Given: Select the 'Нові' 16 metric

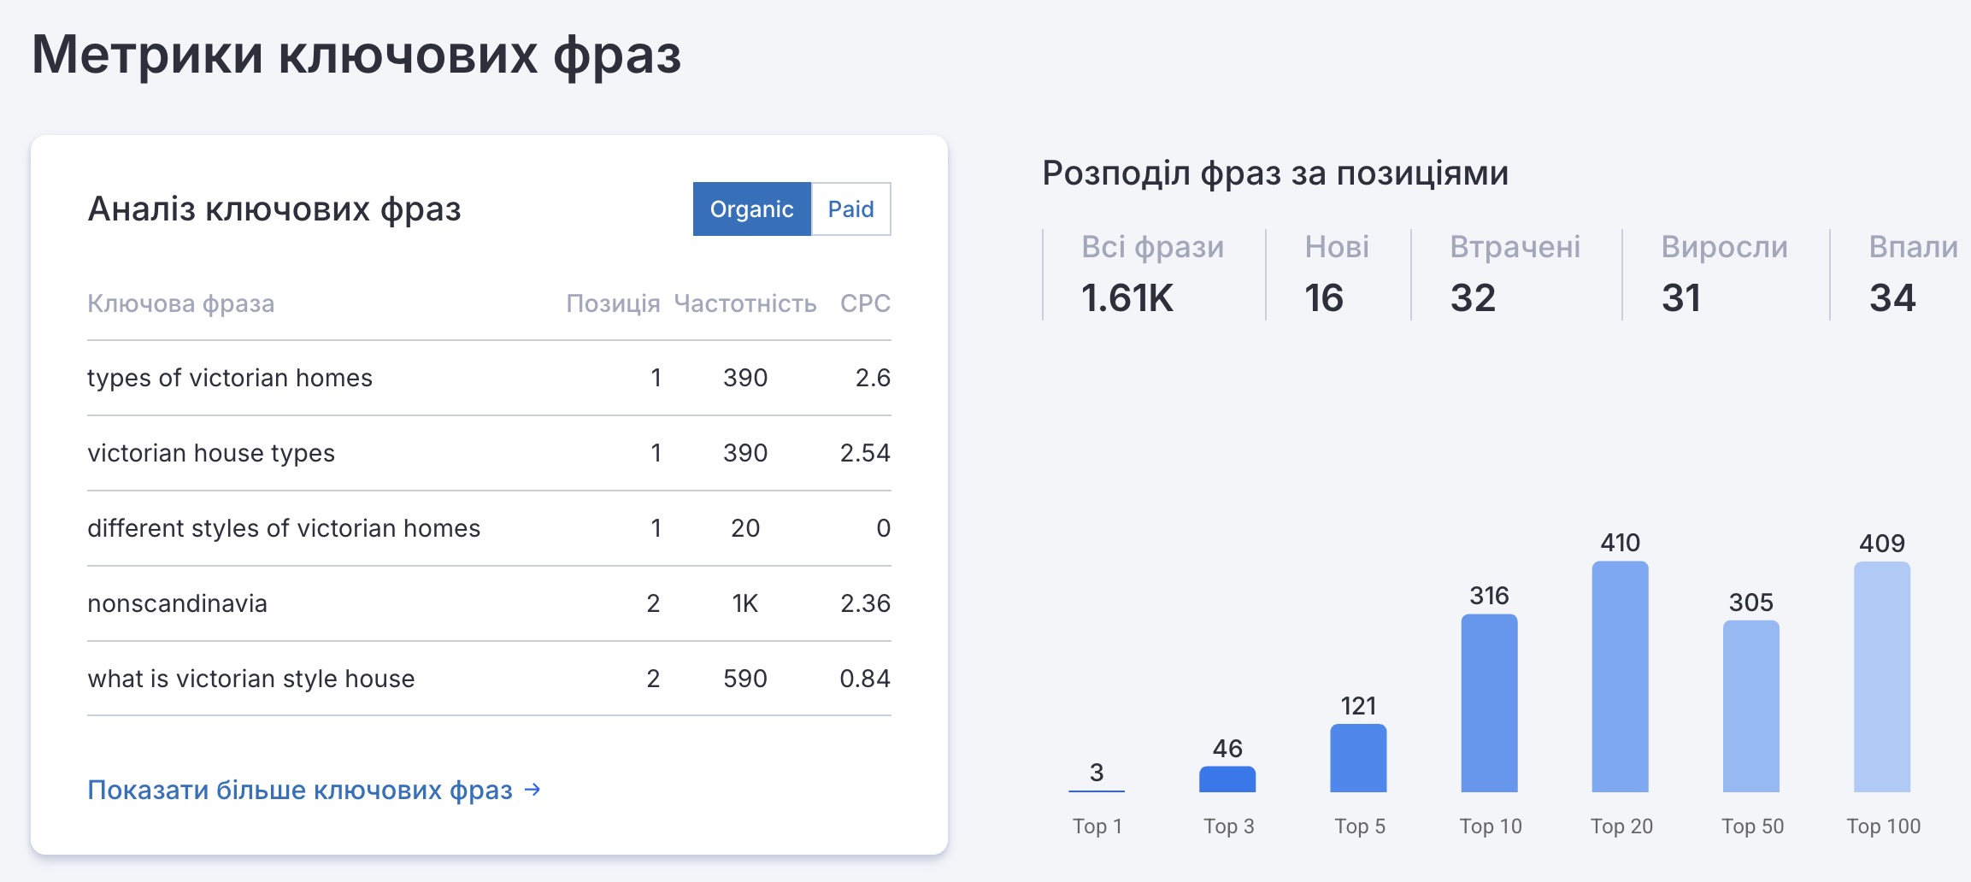Looking at the screenshot, I should click(x=1336, y=274).
